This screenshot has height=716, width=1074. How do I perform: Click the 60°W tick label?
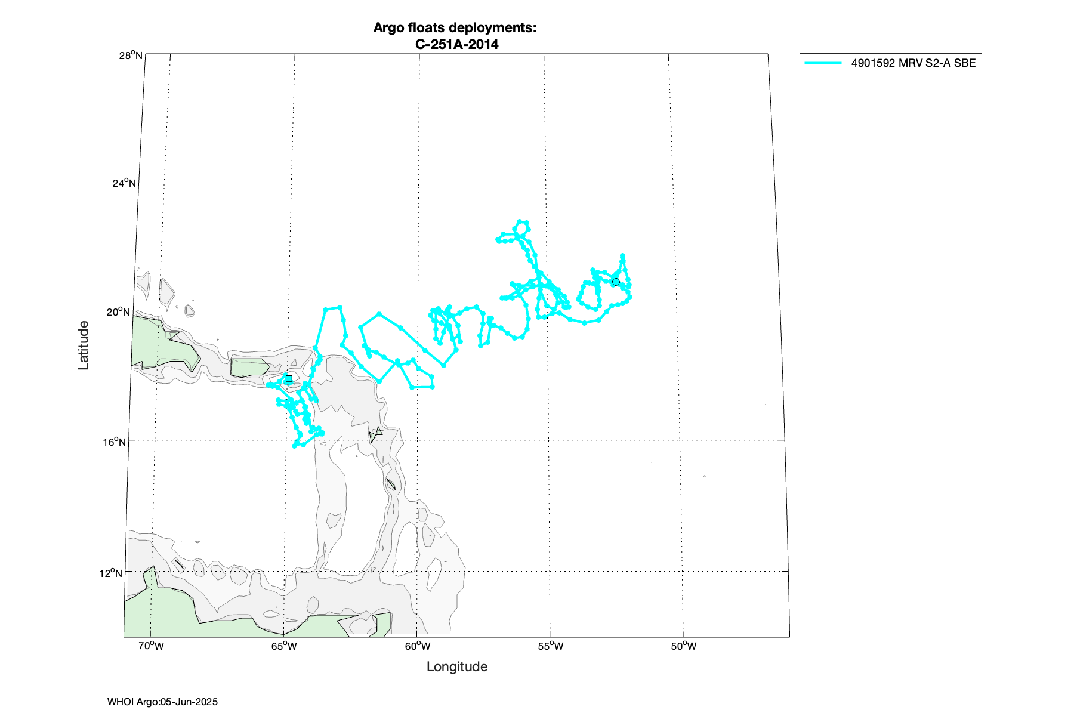click(x=417, y=646)
